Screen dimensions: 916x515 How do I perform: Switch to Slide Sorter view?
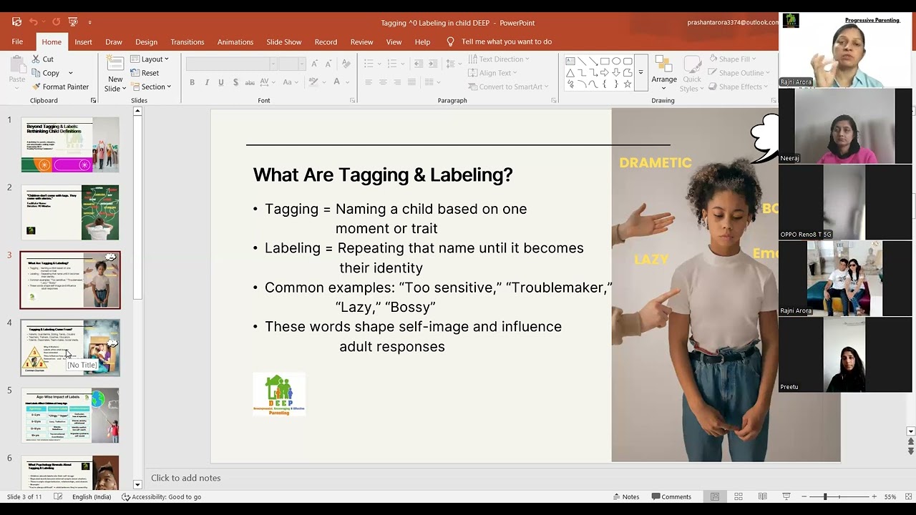tap(739, 496)
